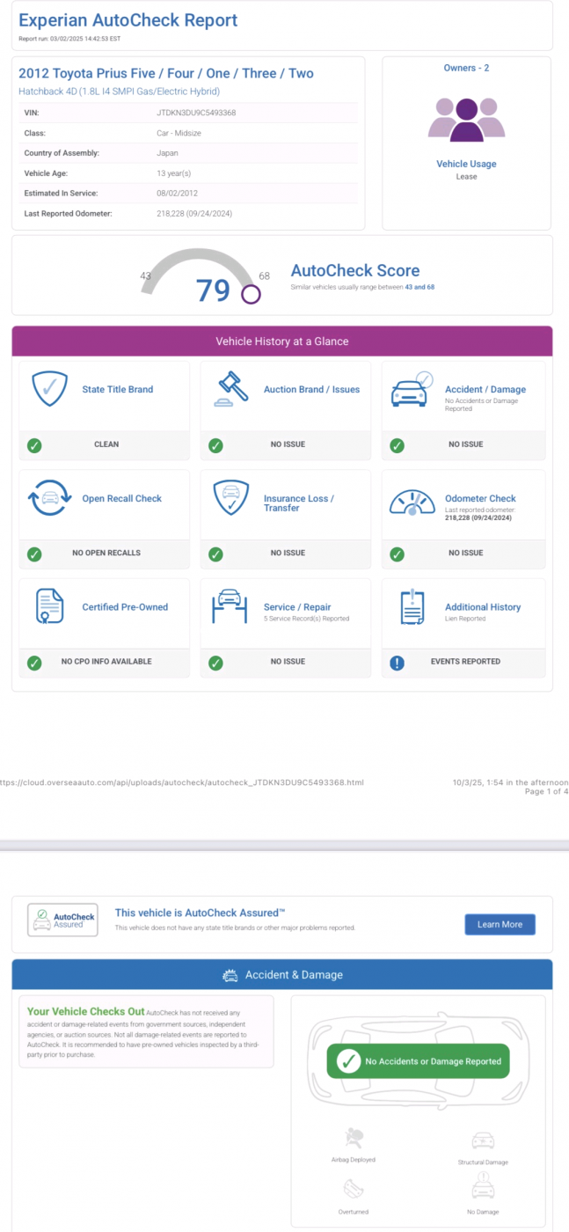
Task: Click the Service / Repair car lift icon
Action: pos(230,608)
